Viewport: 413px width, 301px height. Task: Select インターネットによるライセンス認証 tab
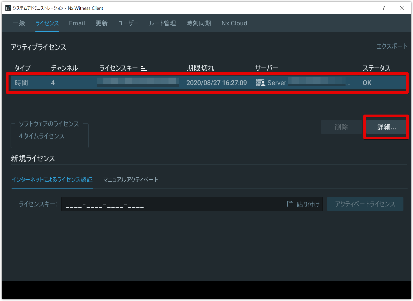pos(52,180)
